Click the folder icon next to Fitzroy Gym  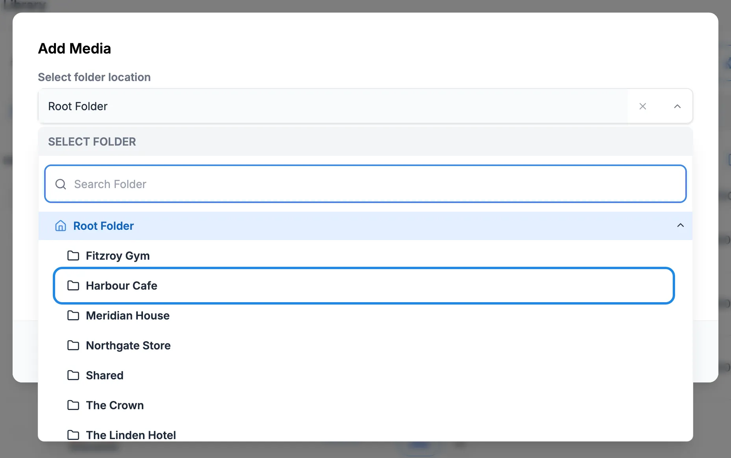tap(73, 256)
